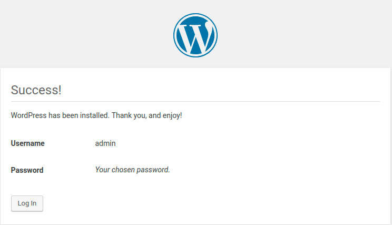
Task: Select the "Success!" heading
Action: point(36,90)
